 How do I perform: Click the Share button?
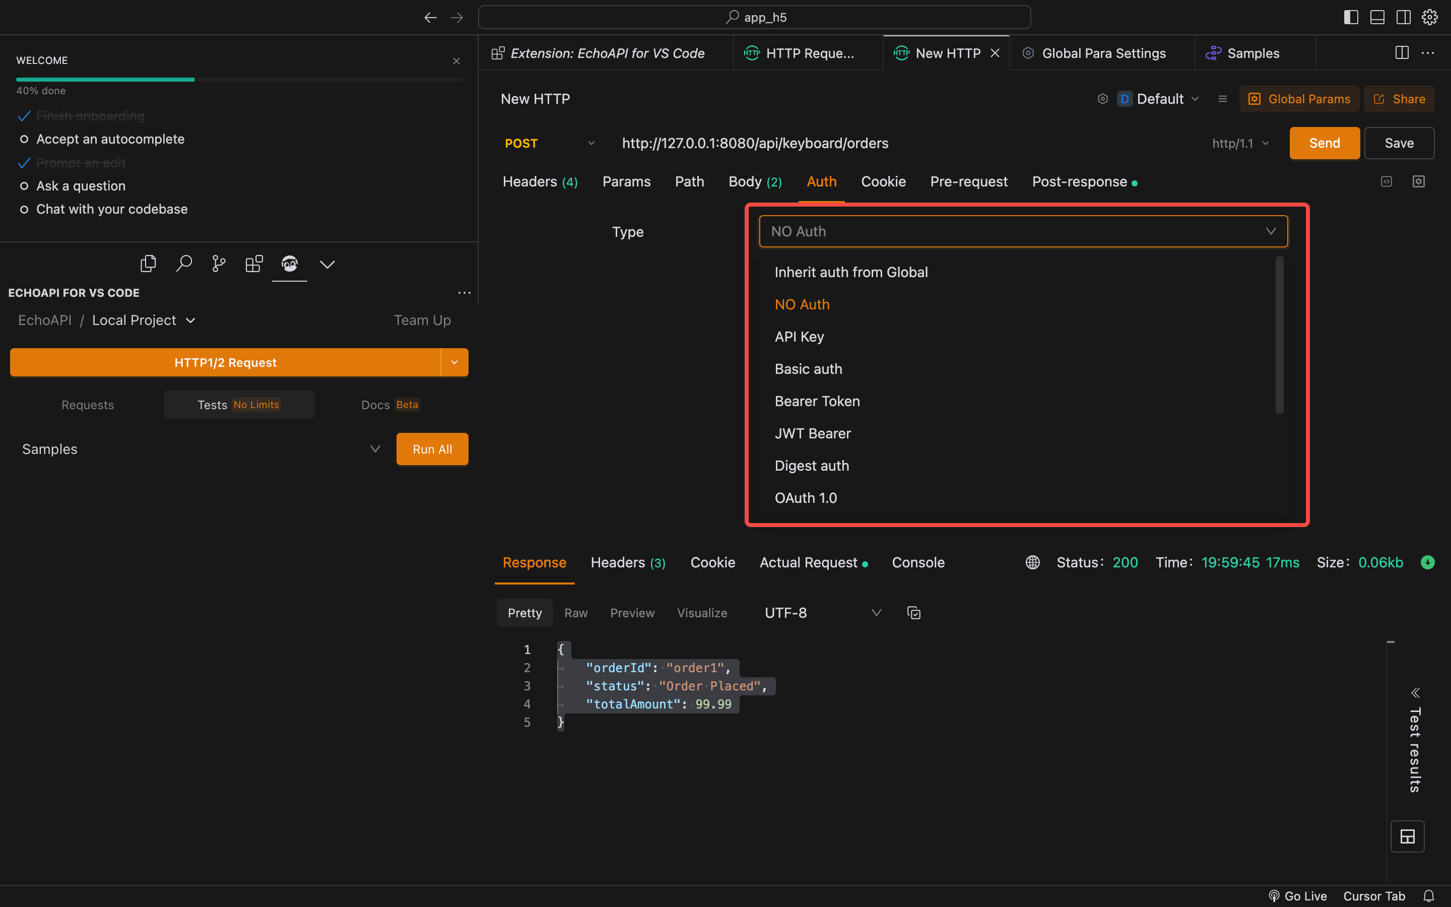pyautogui.click(x=1399, y=99)
